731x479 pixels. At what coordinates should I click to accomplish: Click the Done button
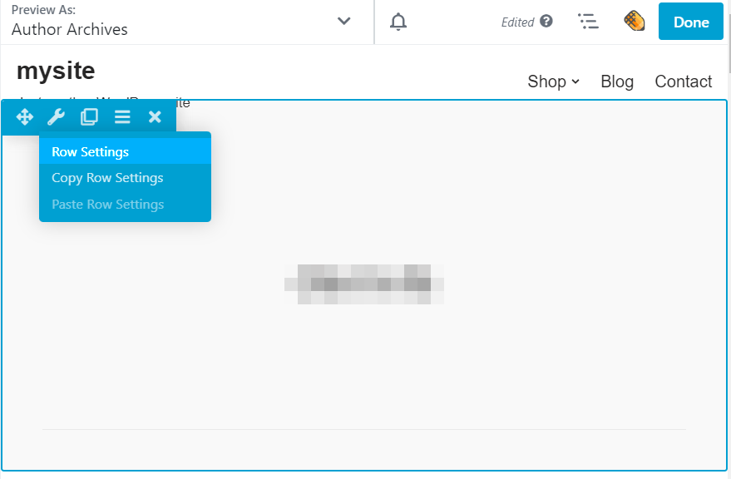[x=690, y=22]
